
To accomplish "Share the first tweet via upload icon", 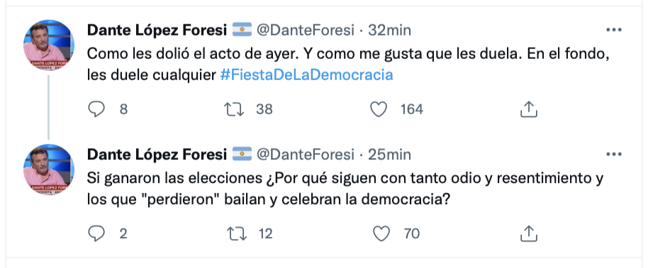I will point(528,109).
